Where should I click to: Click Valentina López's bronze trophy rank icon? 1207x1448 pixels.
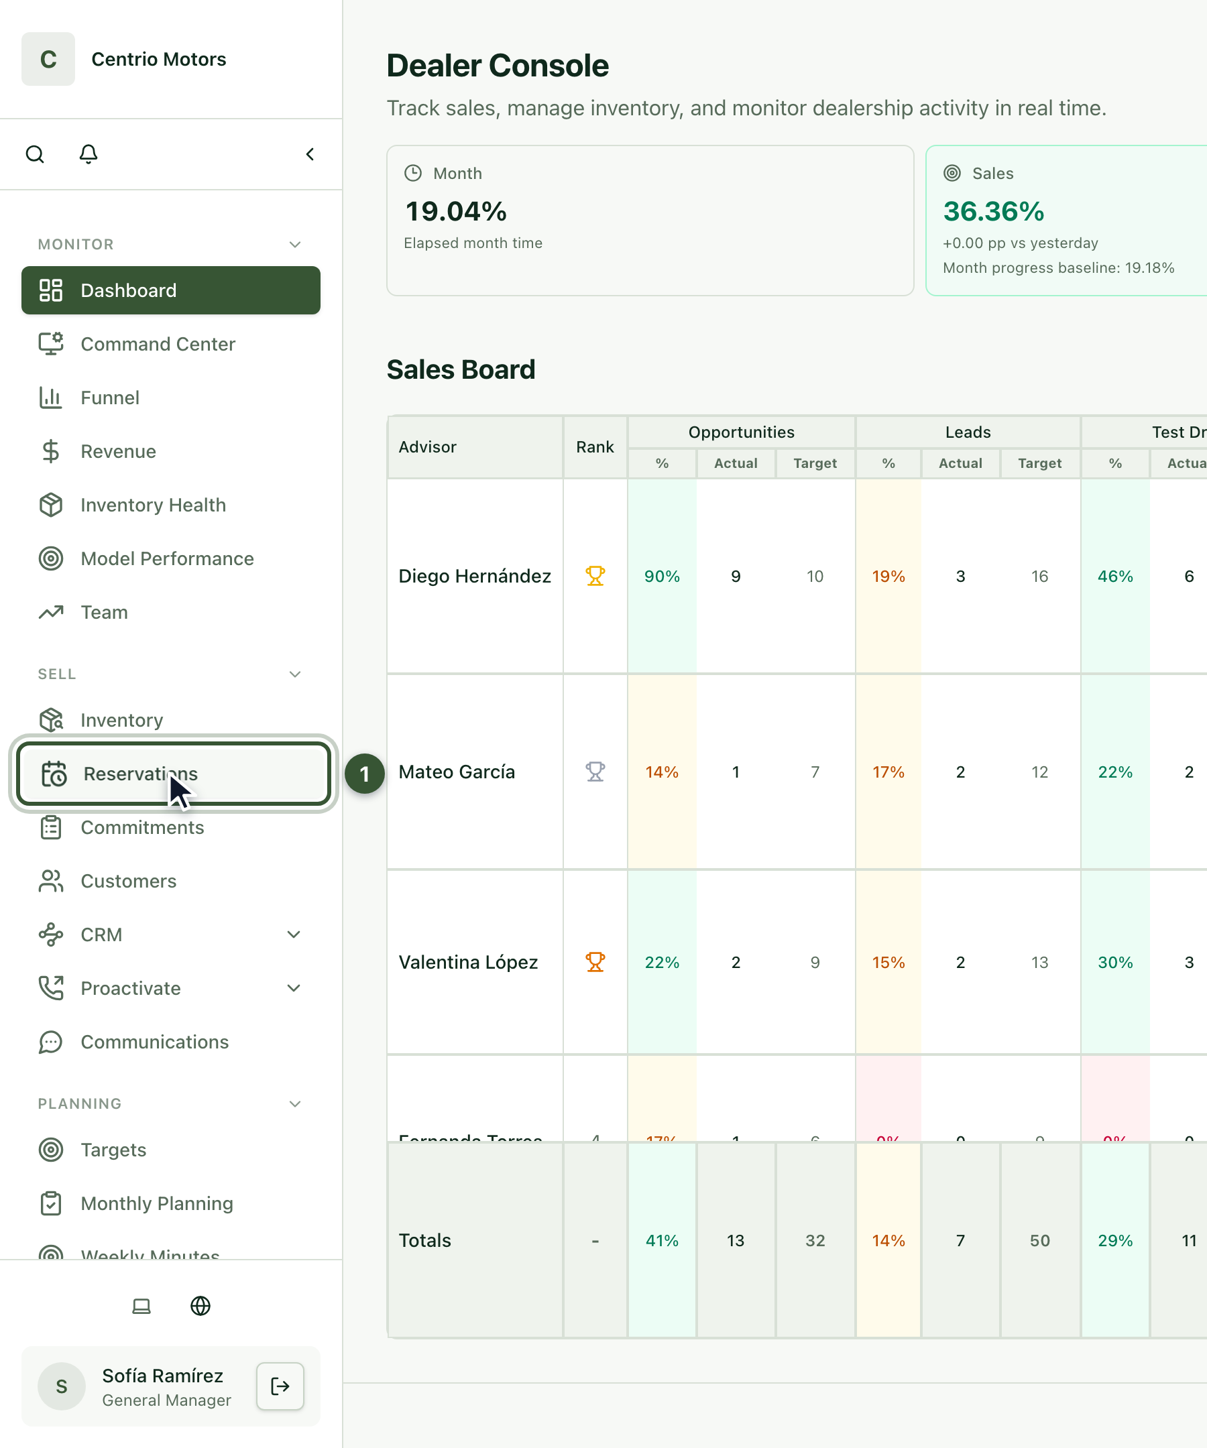pos(595,962)
